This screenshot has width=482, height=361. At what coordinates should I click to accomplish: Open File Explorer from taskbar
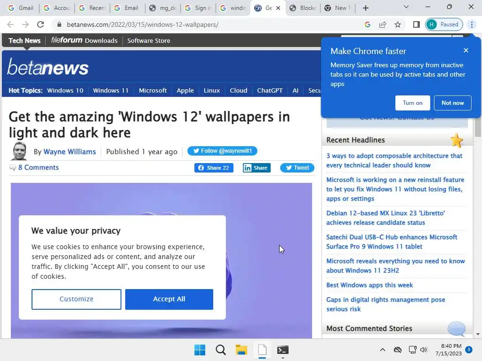coord(241,350)
